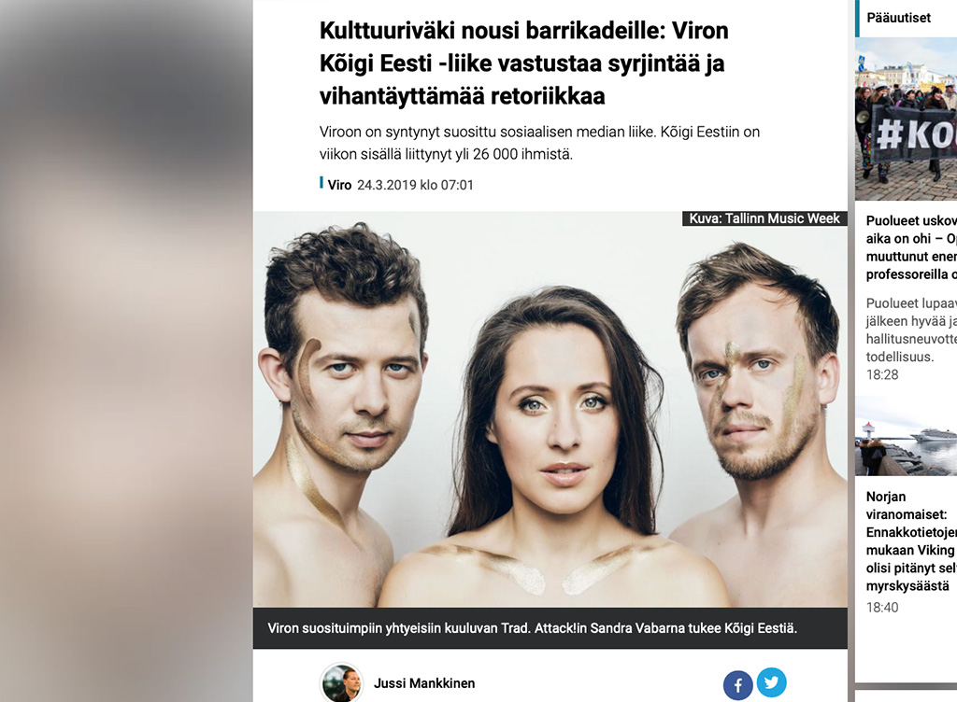The height and width of the screenshot is (702, 957).
Task: Click the photo caption about Sandra Vabarna
Action: (532, 628)
